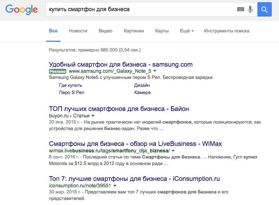Viewport: 279px width, 205px height.
Task: Select the Все tab
Action: click(53, 31)
